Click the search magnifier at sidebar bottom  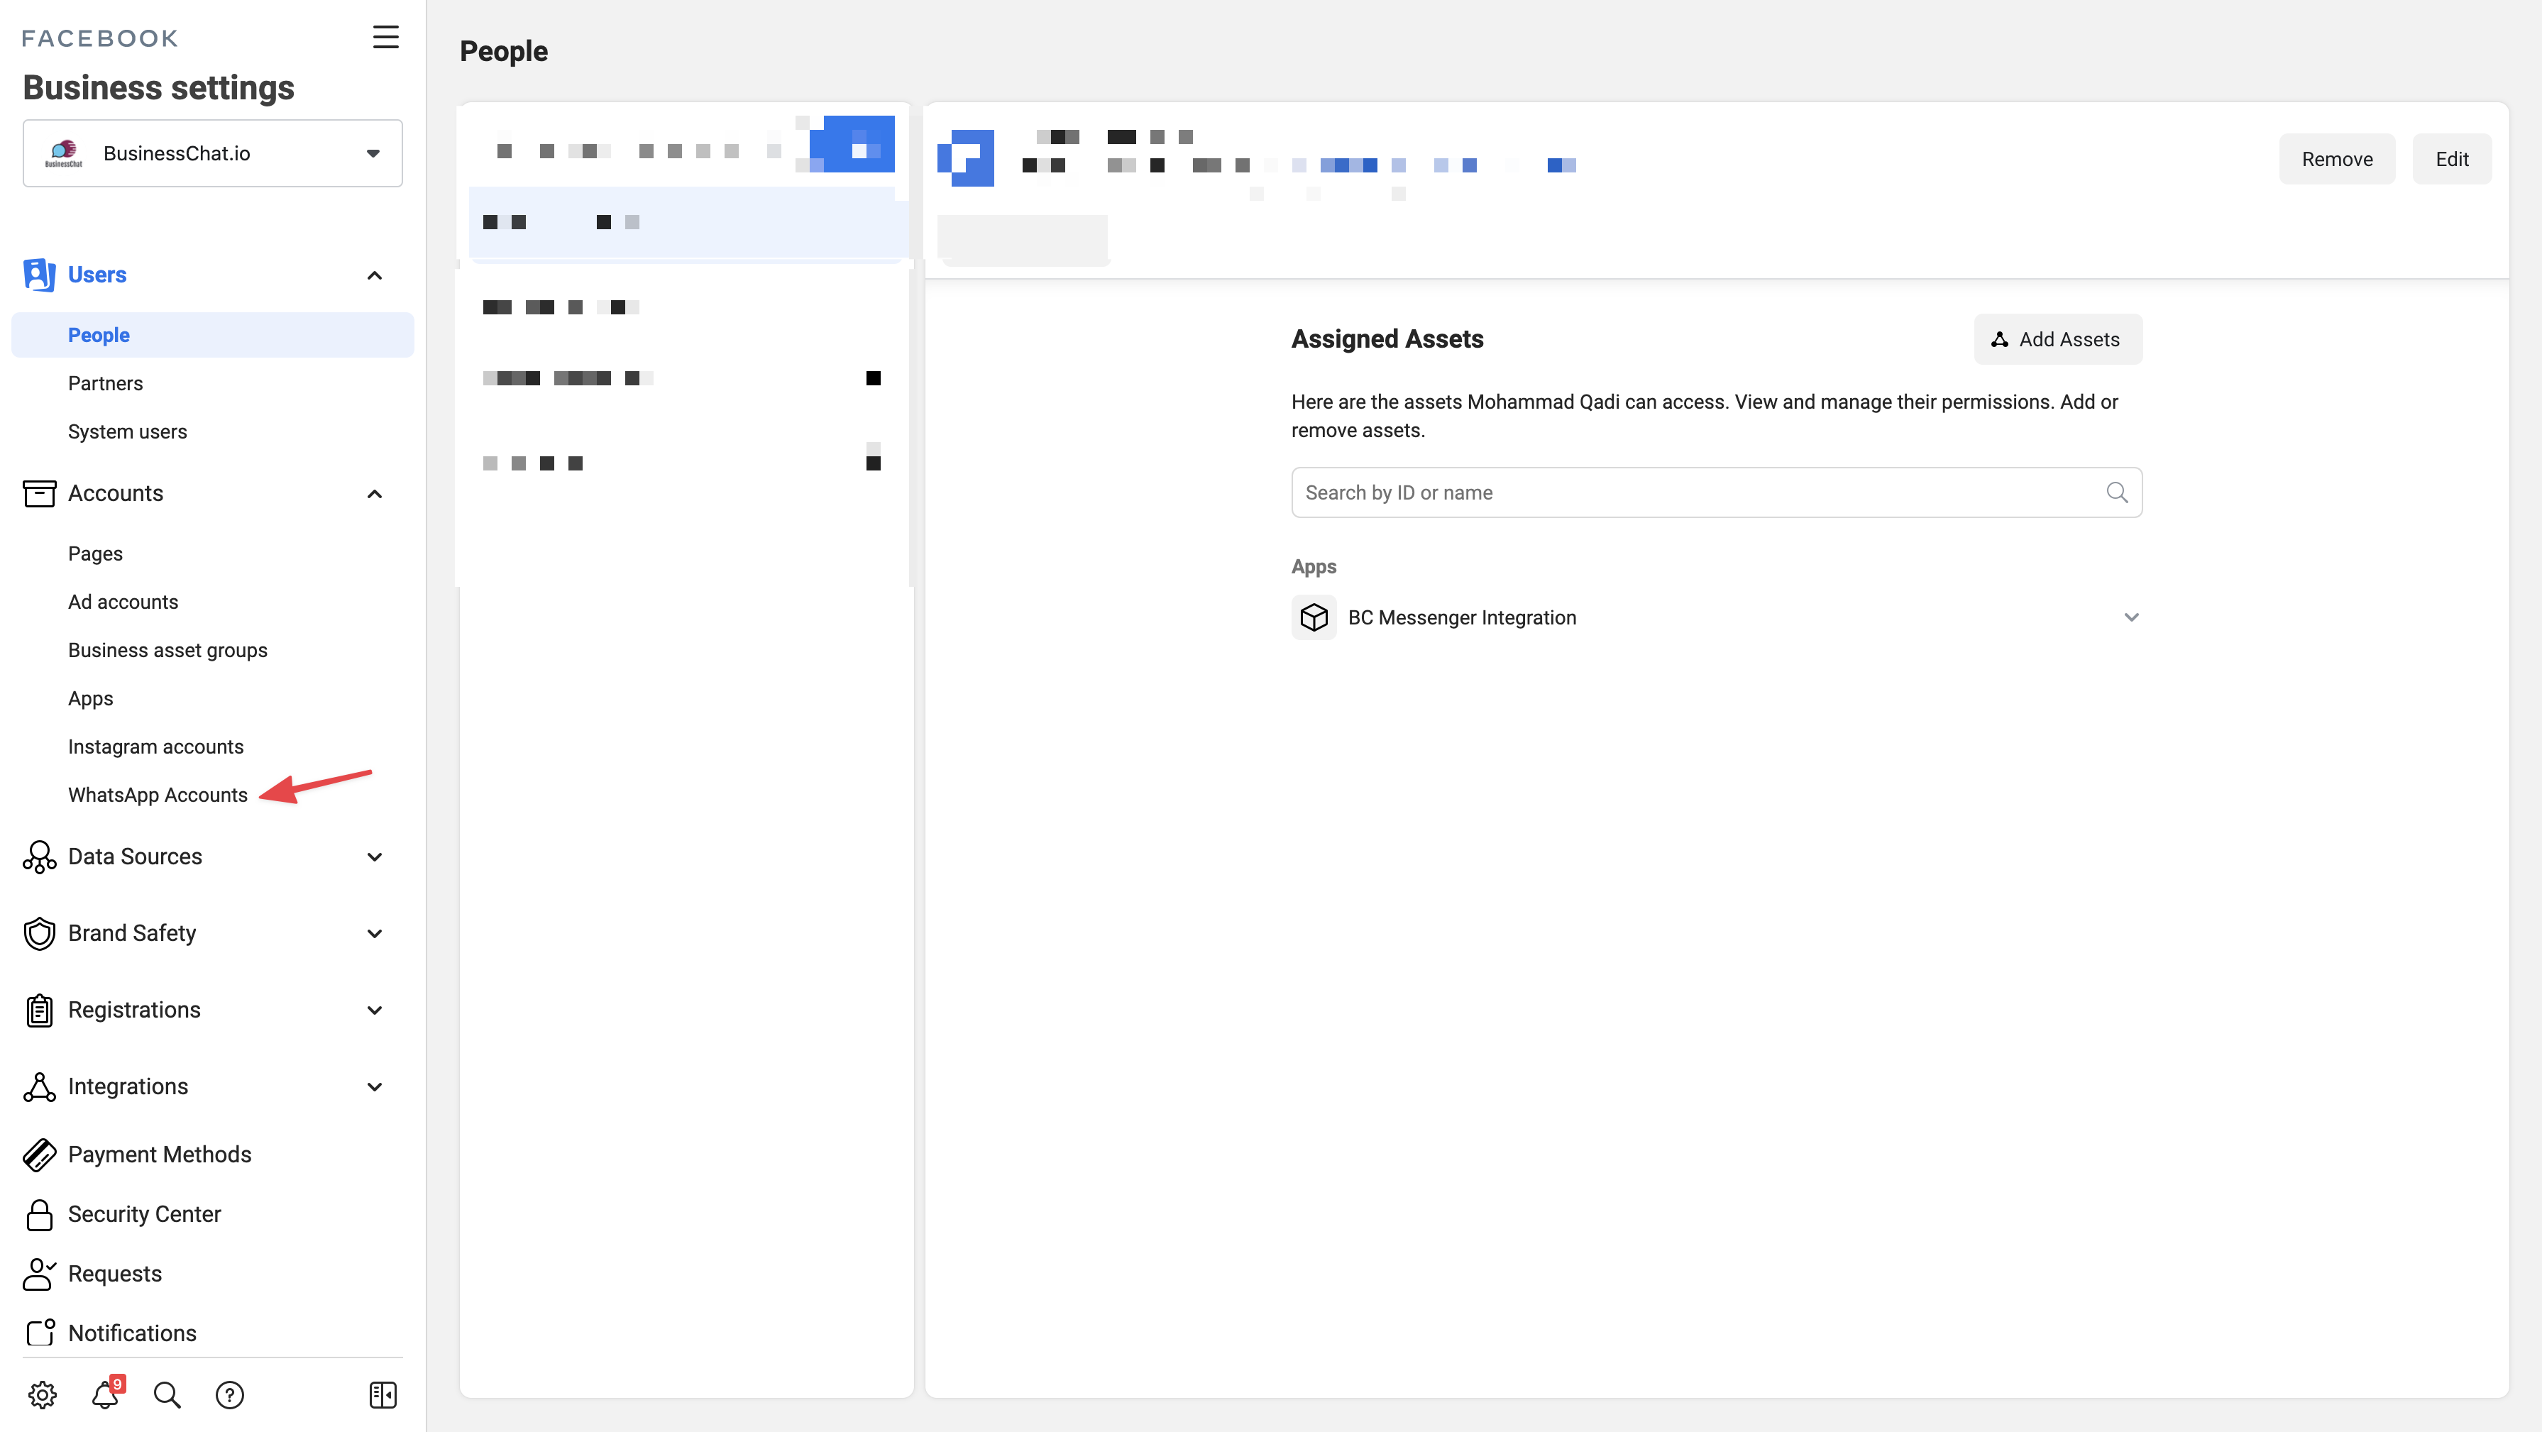167,1394
